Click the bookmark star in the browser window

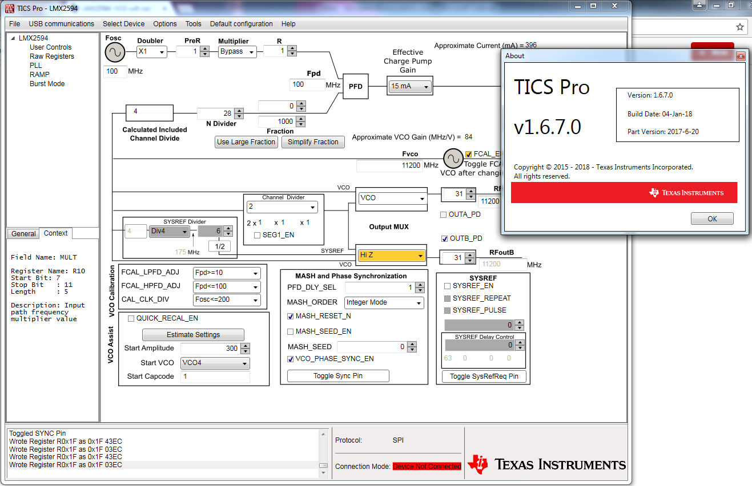pyautogui.click(x=740, y=27)
